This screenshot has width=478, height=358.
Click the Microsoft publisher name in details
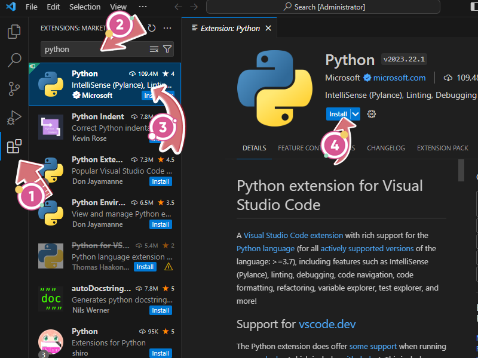tap(342, 78)
